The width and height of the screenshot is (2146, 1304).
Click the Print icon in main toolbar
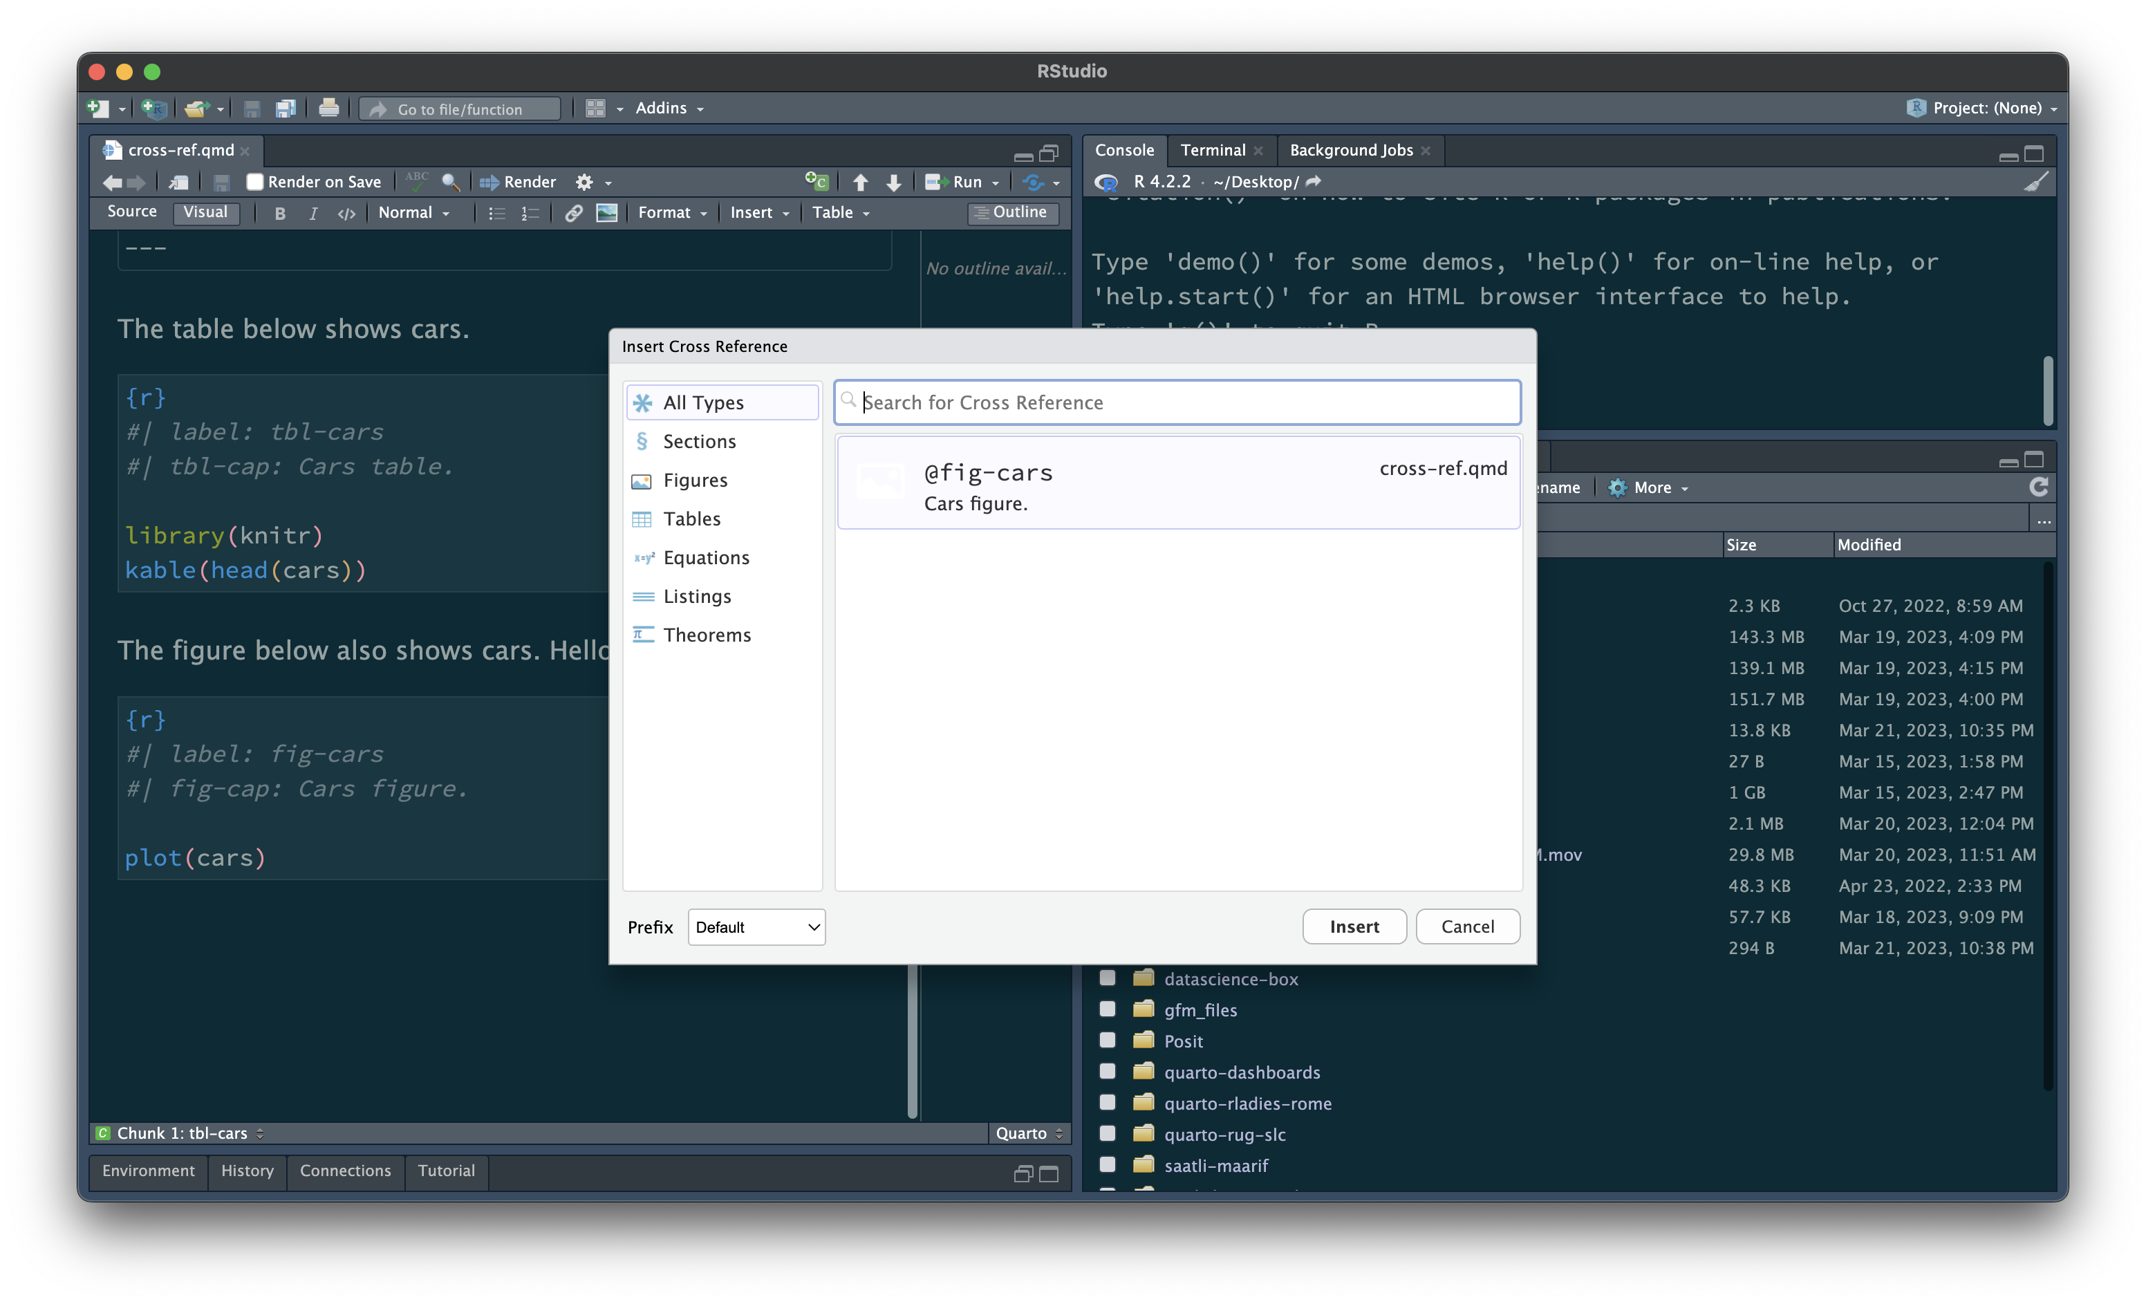328,108
